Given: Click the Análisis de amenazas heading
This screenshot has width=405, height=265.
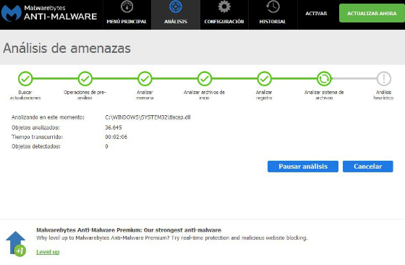Looking at the screenshot, I should 67,49.
